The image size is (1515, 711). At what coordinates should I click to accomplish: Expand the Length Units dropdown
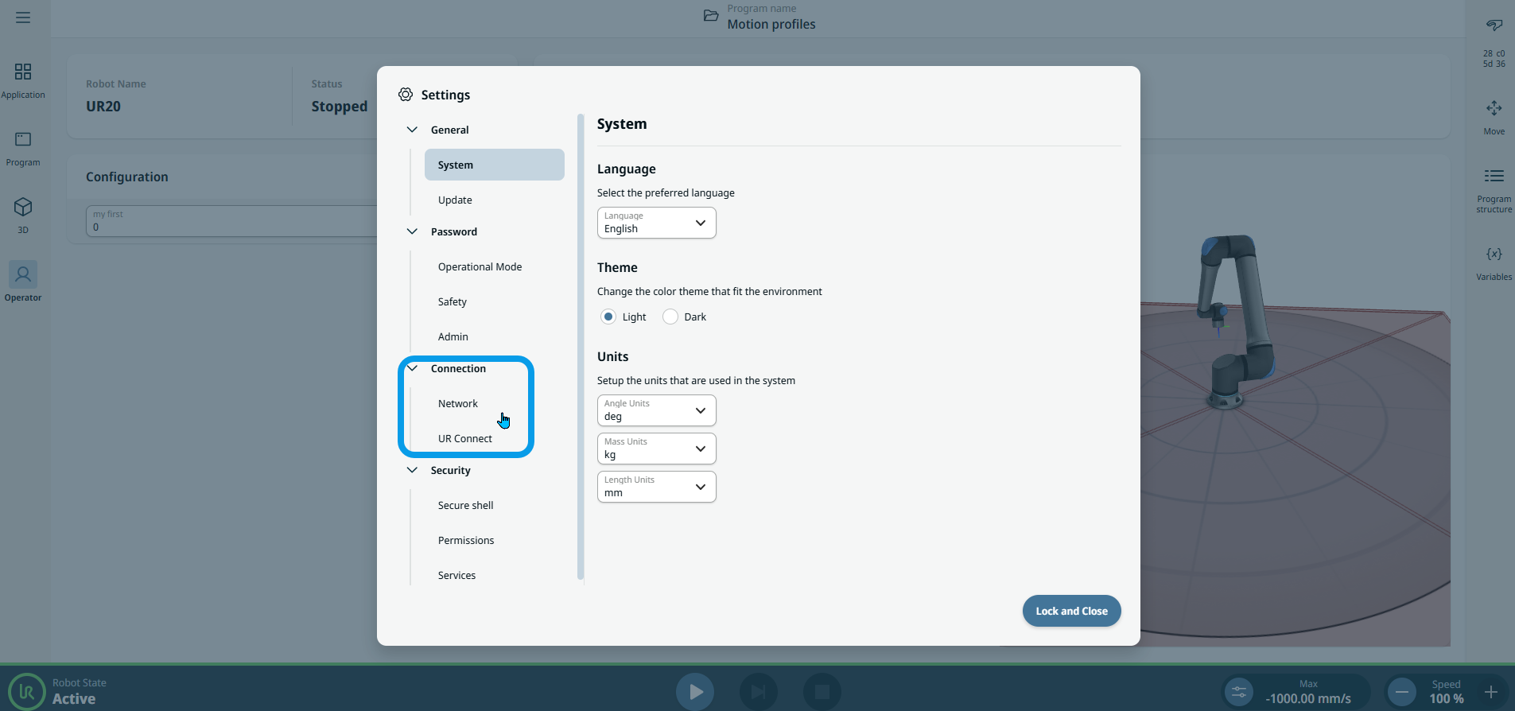[x=656, y=487]
